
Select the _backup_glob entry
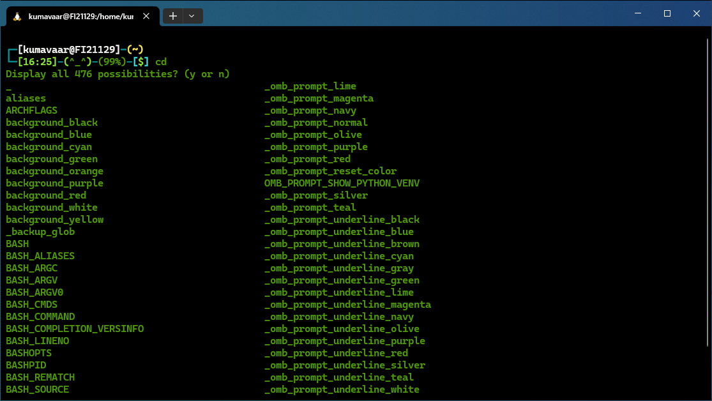point(40,231)
